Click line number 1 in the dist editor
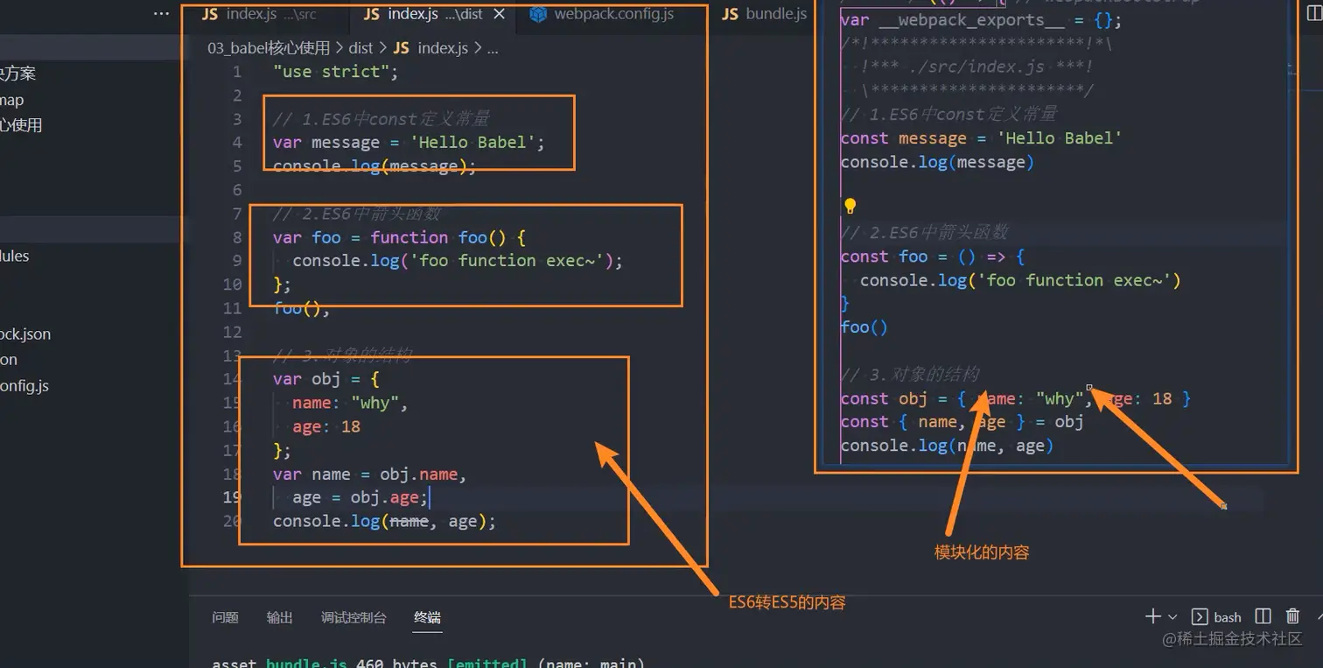This screenshot has width=1323, height=668. (236, 72)
